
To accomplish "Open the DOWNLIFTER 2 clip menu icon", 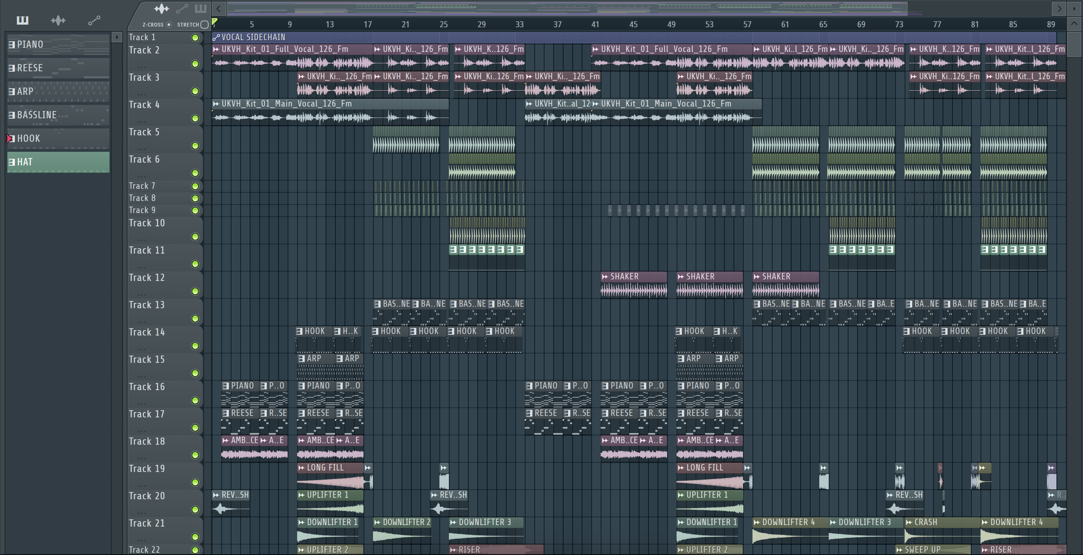I will (x=377, y=522).
